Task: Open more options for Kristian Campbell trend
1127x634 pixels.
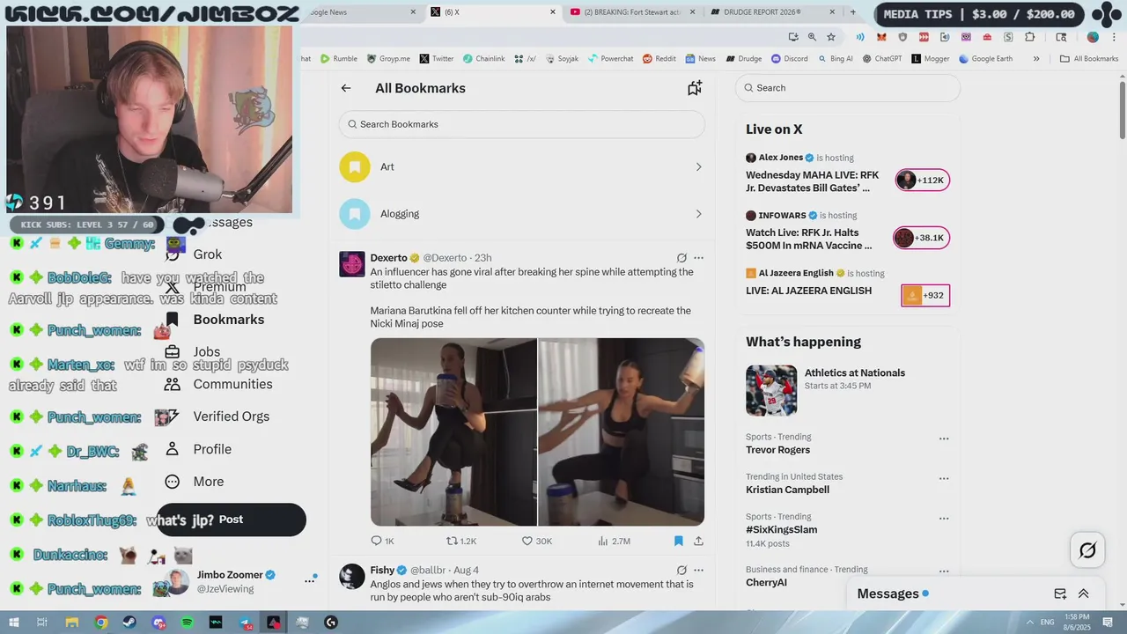Action: 944,479
